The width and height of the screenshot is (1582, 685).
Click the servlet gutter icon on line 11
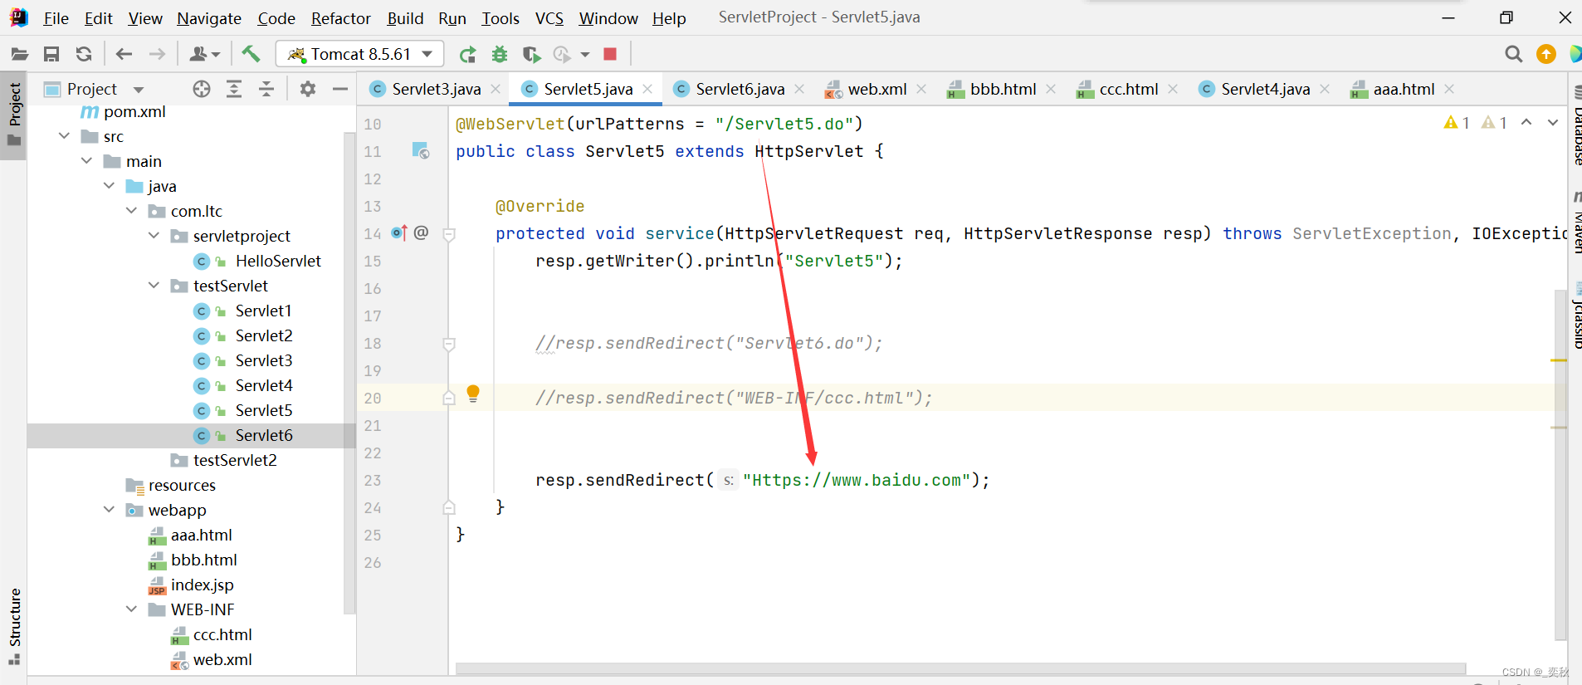point(421,151)
